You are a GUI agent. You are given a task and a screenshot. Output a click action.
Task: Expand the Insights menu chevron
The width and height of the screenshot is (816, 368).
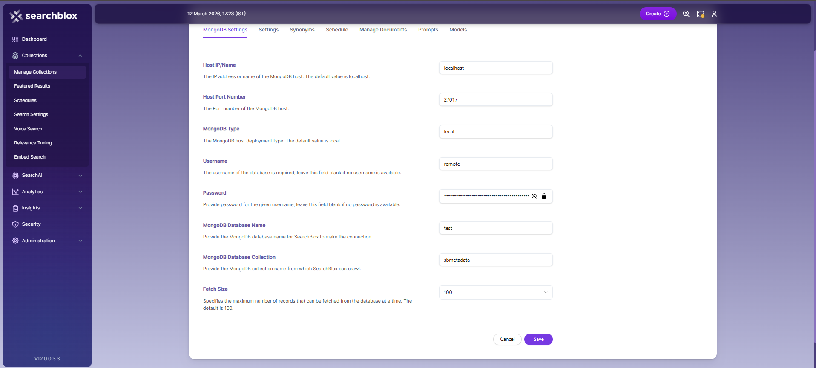(80, 208)
